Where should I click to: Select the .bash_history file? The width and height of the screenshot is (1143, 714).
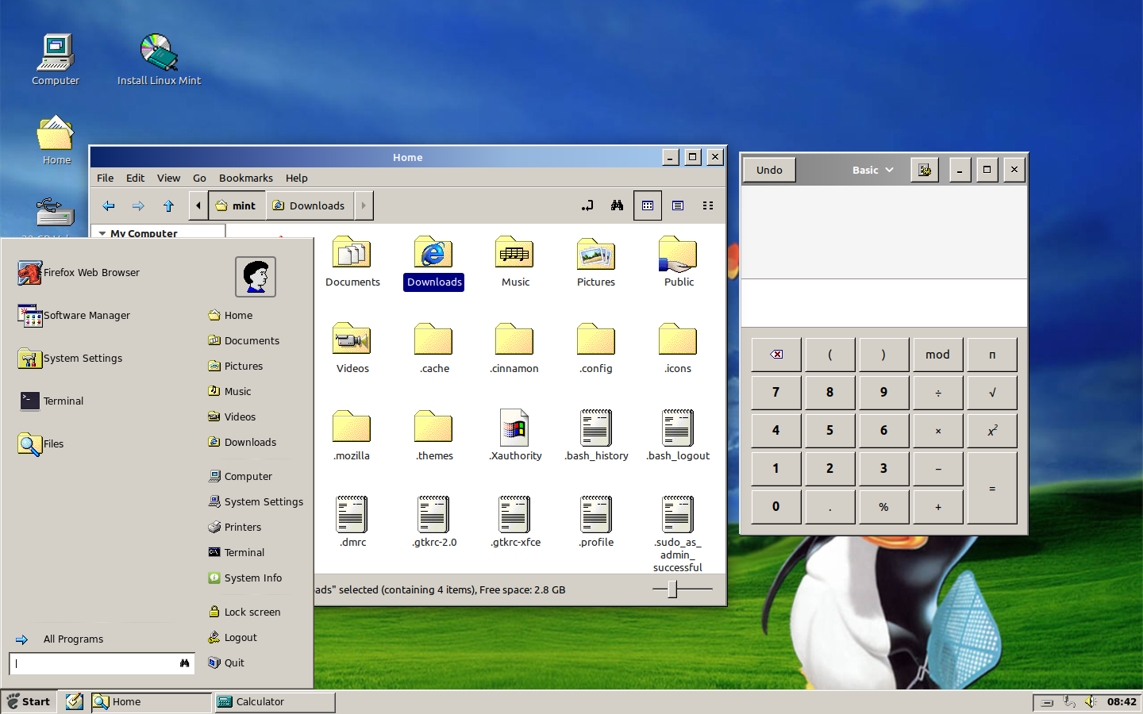pyautogui.click(x=596, y=436)
